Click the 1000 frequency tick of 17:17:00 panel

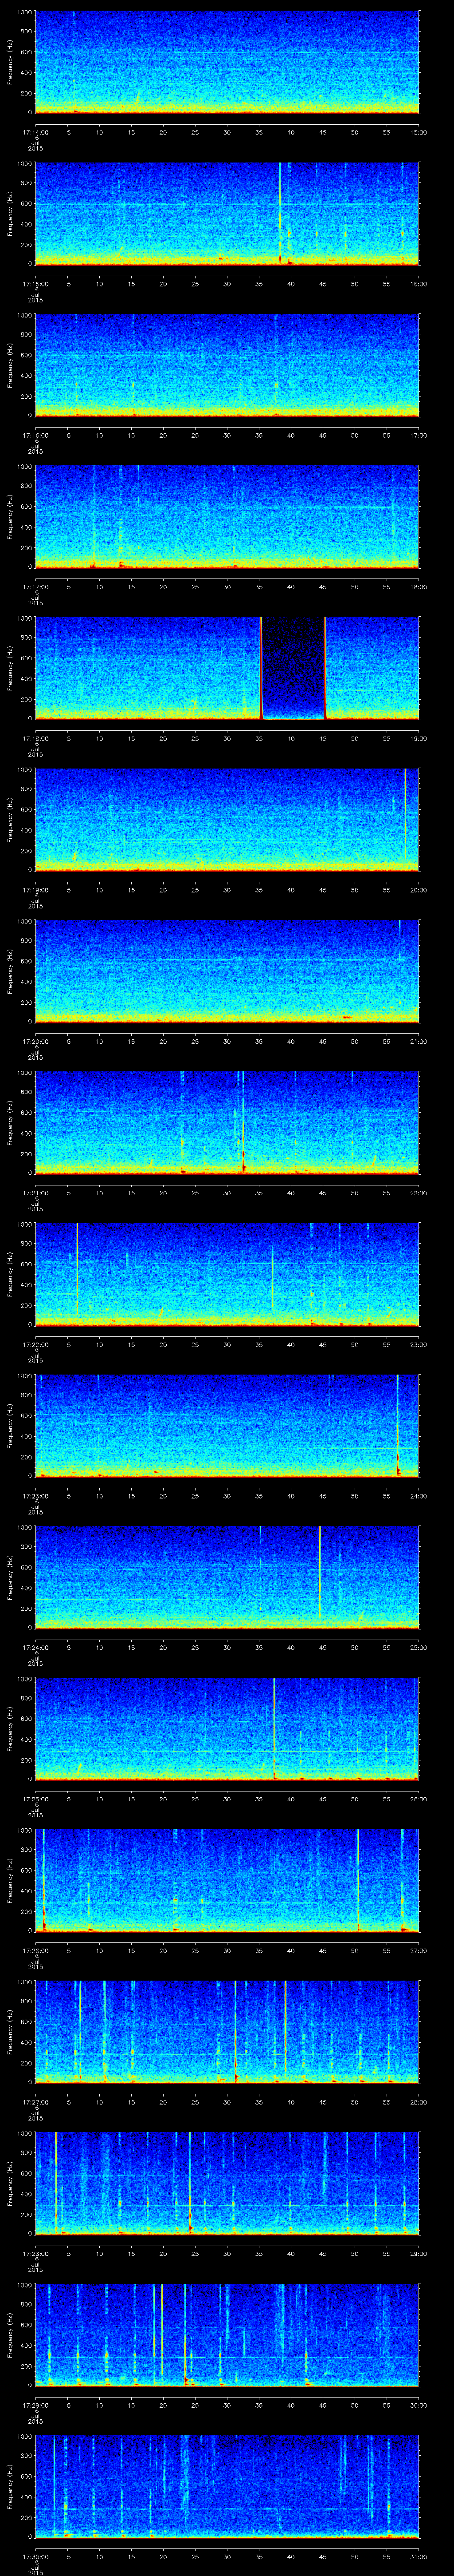(x=25, y=467)
